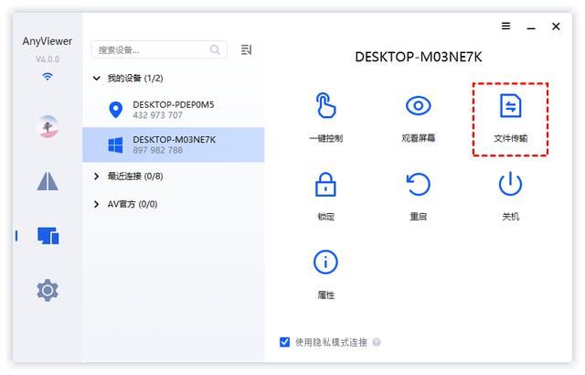The height and width of the screenshot is (375, 585).
Task: Open the hamburger menu in title bar
Action: click(506, 27)
